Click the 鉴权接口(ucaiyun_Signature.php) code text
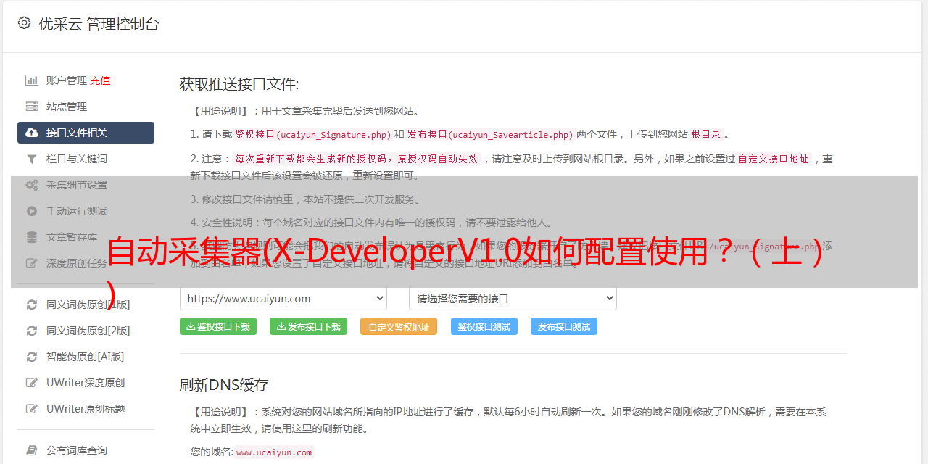928x464 pixels. 313,134
